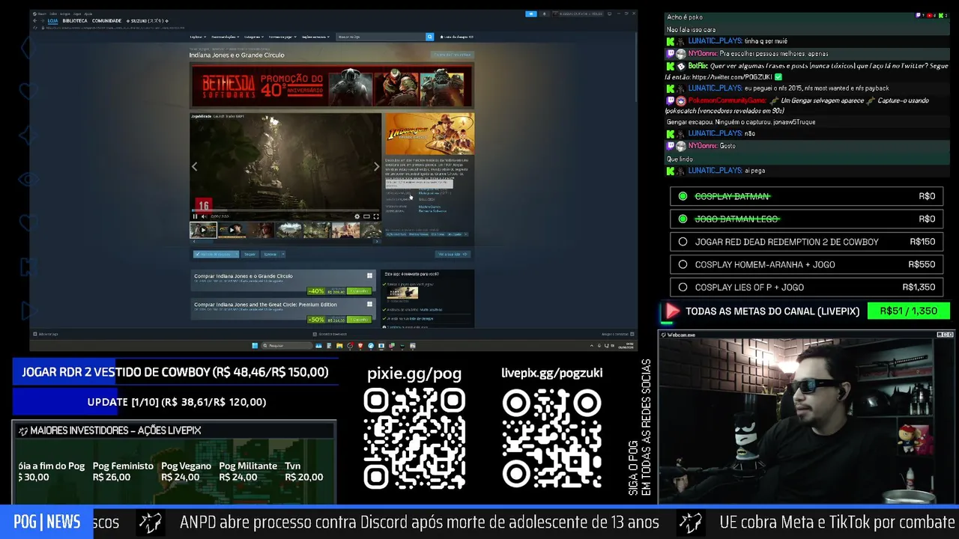
Task: Click the Windows taskbar search box
Action: (x=287, y=346)
